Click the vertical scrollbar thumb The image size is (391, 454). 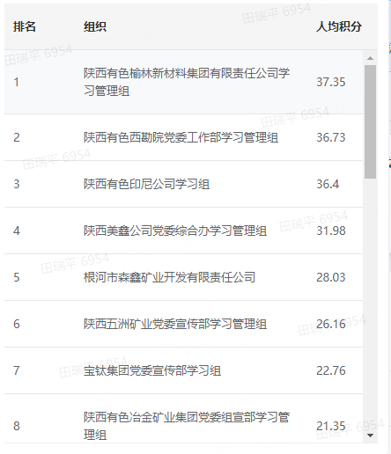[370, 121]
